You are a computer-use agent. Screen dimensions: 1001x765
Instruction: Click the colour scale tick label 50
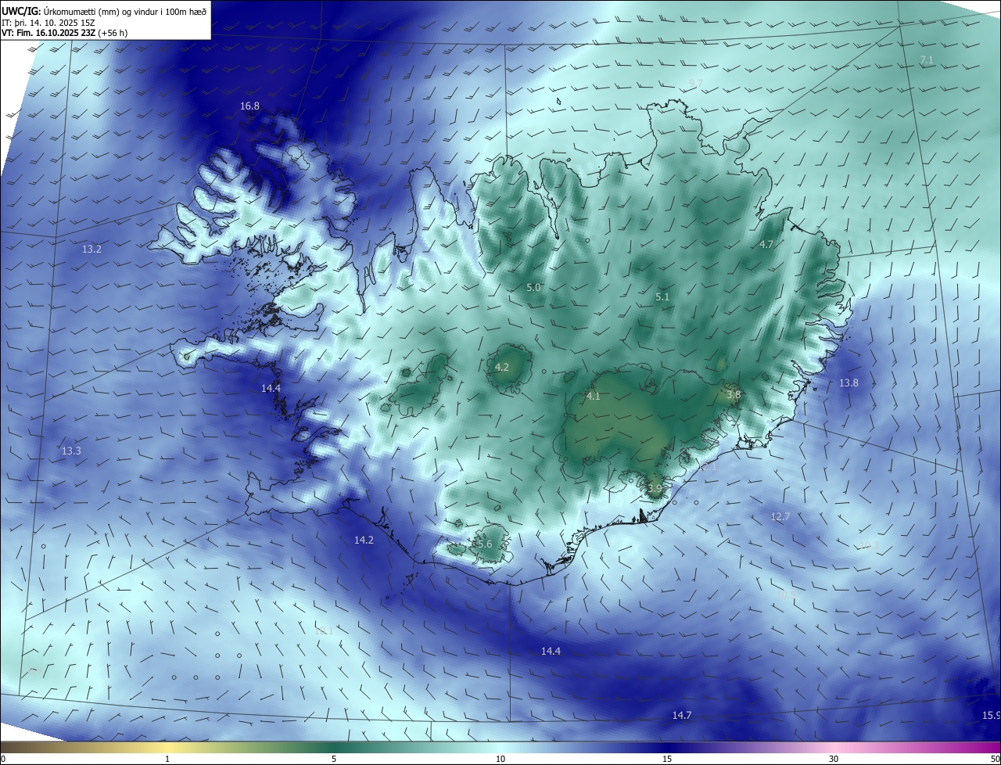click(x=995, y=759)
